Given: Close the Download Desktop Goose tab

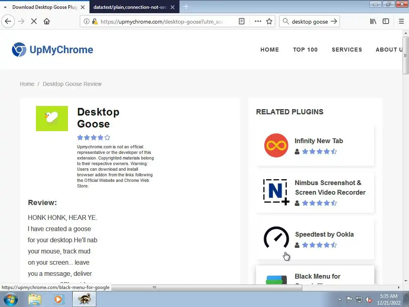Looking at the screenshot, I should [83, 7].
